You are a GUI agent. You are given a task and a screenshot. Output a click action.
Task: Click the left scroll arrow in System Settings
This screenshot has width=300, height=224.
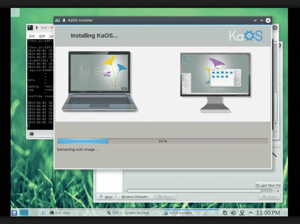coord(125,191)
